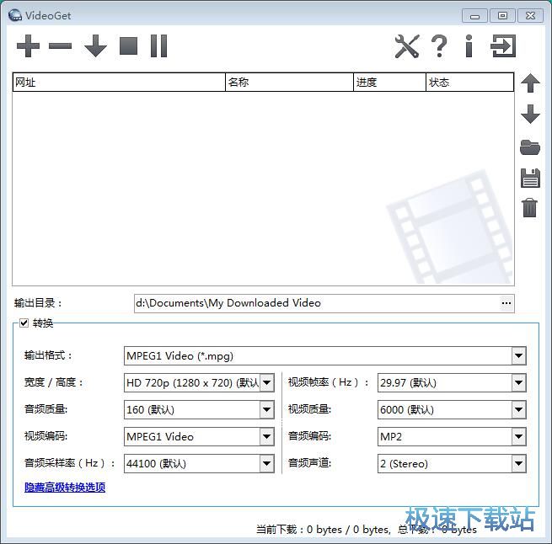Move item up with the side up arrow
Viewport: 552px width, 544px height.
click(530, 83)
